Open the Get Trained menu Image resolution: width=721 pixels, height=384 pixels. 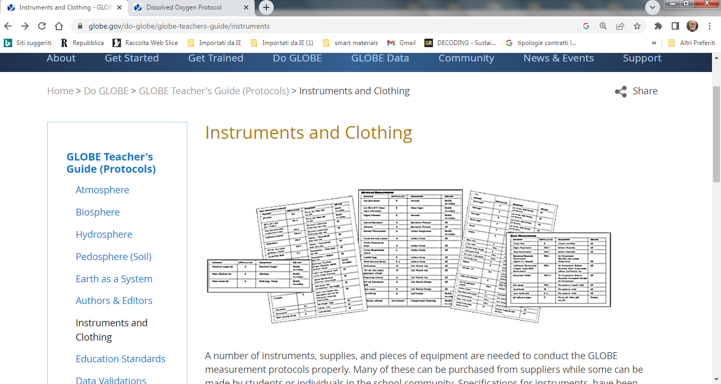click(216, 58)
